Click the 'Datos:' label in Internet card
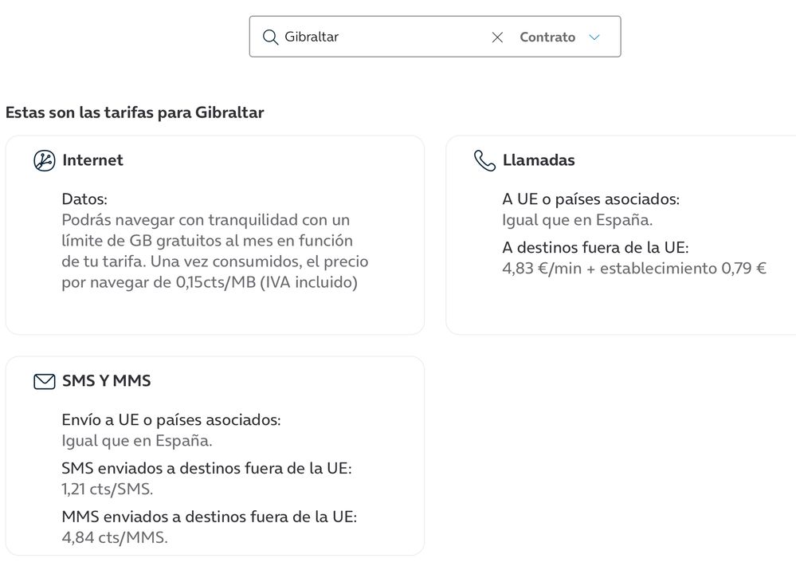Screen dimensions: 796x578 (84, 199)
